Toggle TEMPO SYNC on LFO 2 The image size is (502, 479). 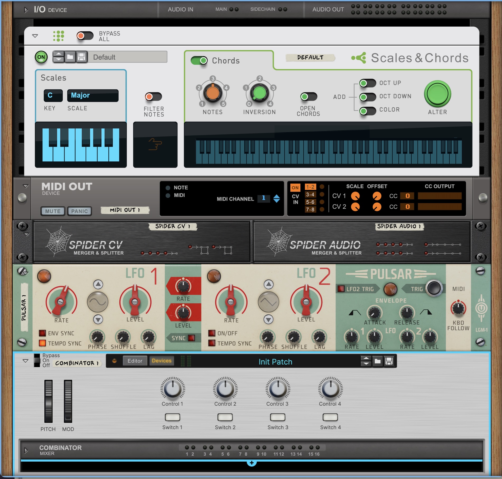[212, 343]
